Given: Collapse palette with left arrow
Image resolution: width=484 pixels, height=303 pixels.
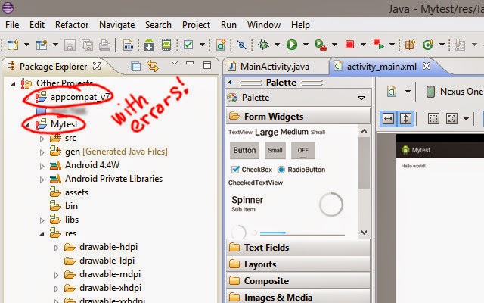Looking at the screenshot, I should [230, 83].
